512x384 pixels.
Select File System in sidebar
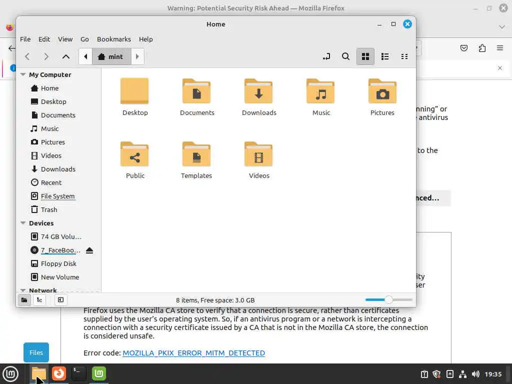click(59, 196)
